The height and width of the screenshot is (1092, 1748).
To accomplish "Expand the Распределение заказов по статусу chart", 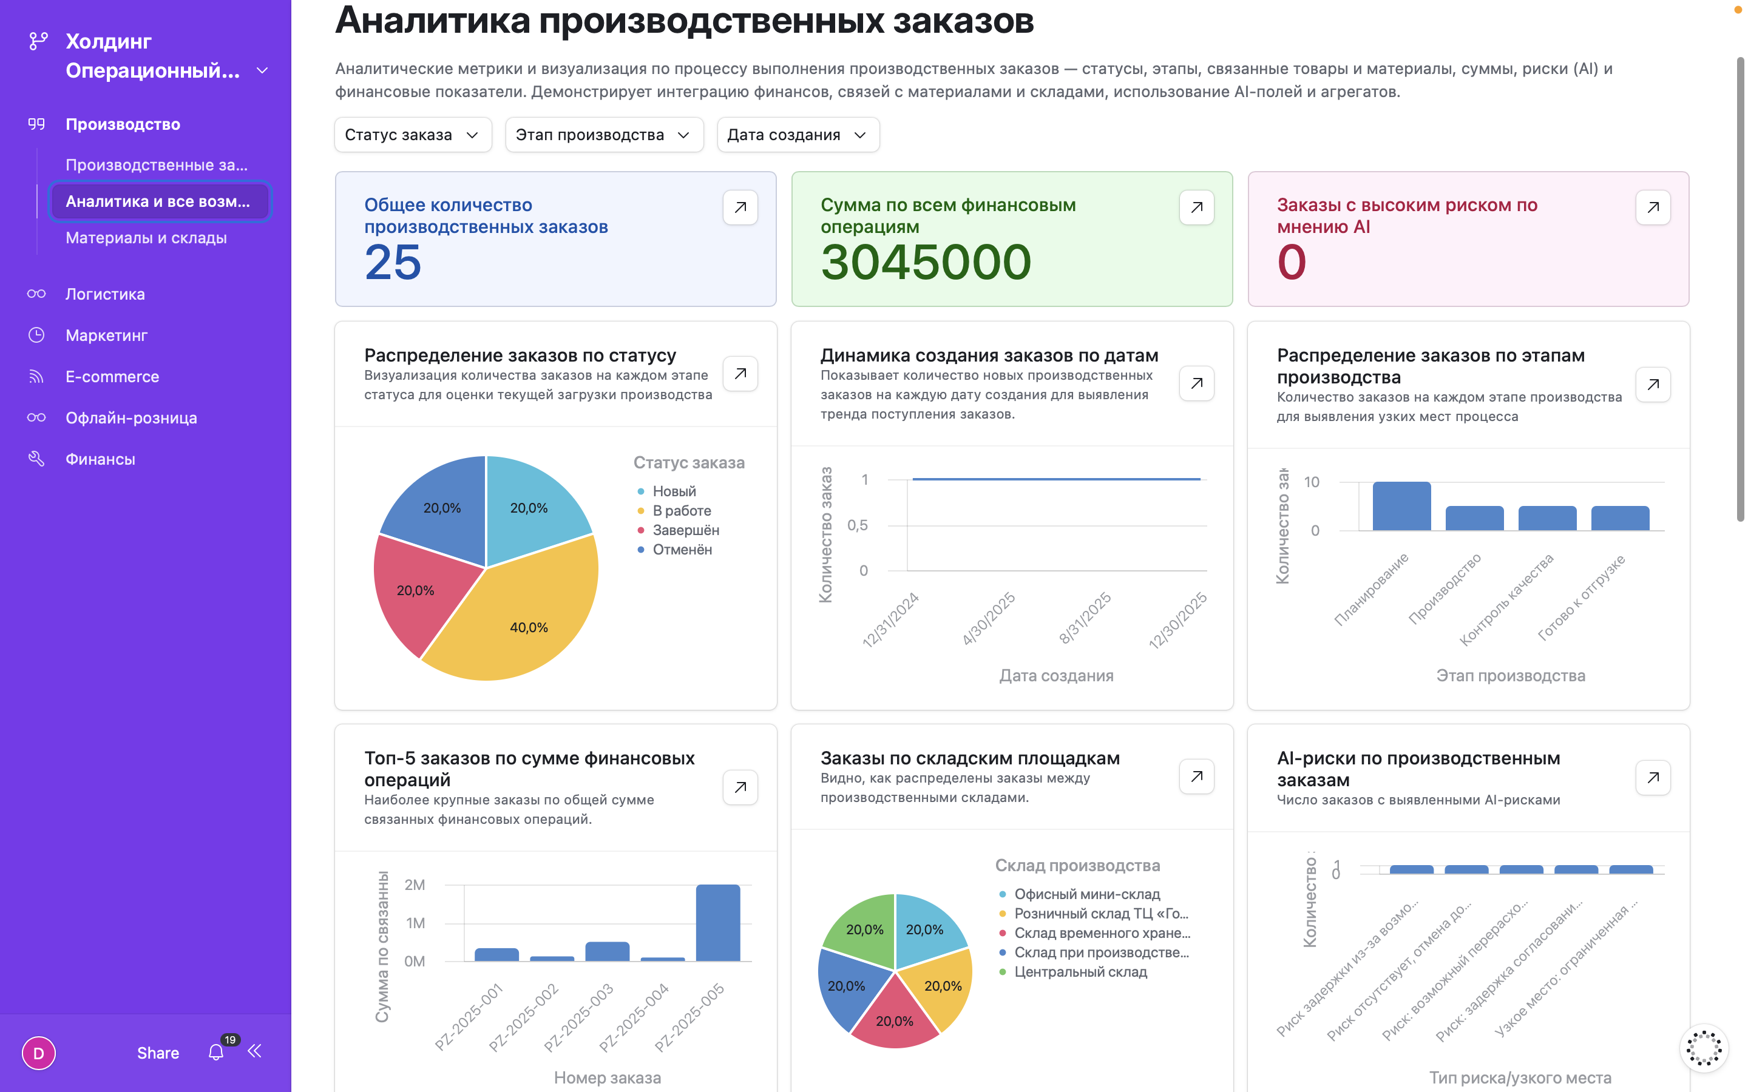I will click(740, 373).
